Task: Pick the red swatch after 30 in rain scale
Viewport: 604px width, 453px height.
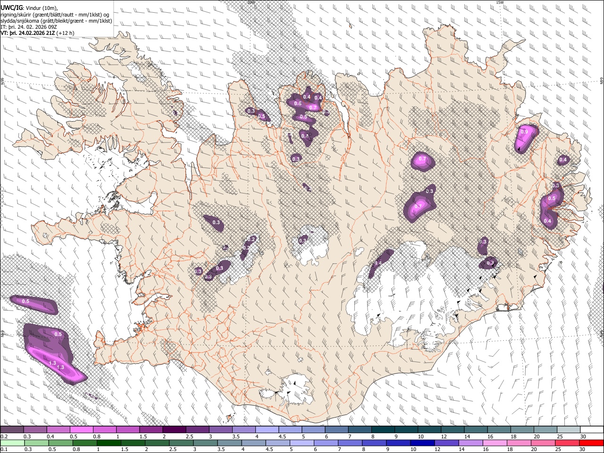Action: pos(591,443)
